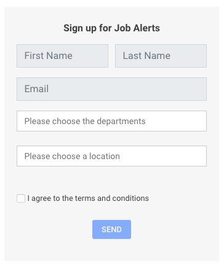Select the Email input field
The height and width of the screenshot is (266, 224).
111,89
